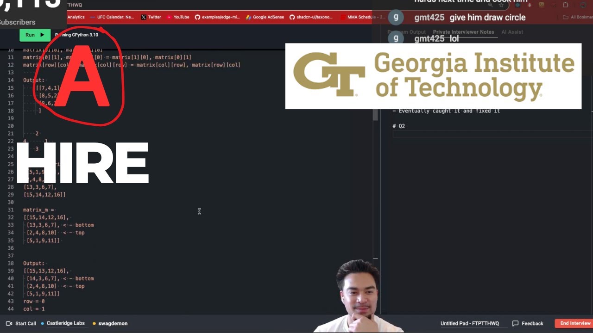Image resolution: width=593 pixels, height=333 pixels.
Task: Open the MMA Schedule bookmark
Action: [x=363, y=17]
